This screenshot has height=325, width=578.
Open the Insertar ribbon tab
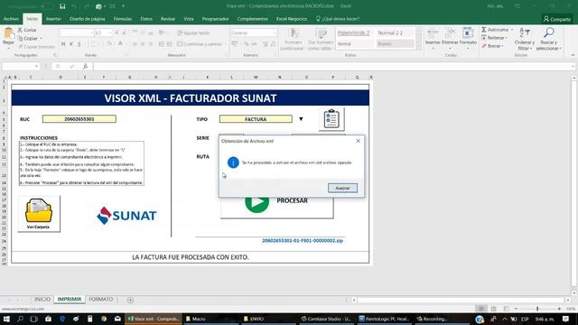(x=53, y=19)
